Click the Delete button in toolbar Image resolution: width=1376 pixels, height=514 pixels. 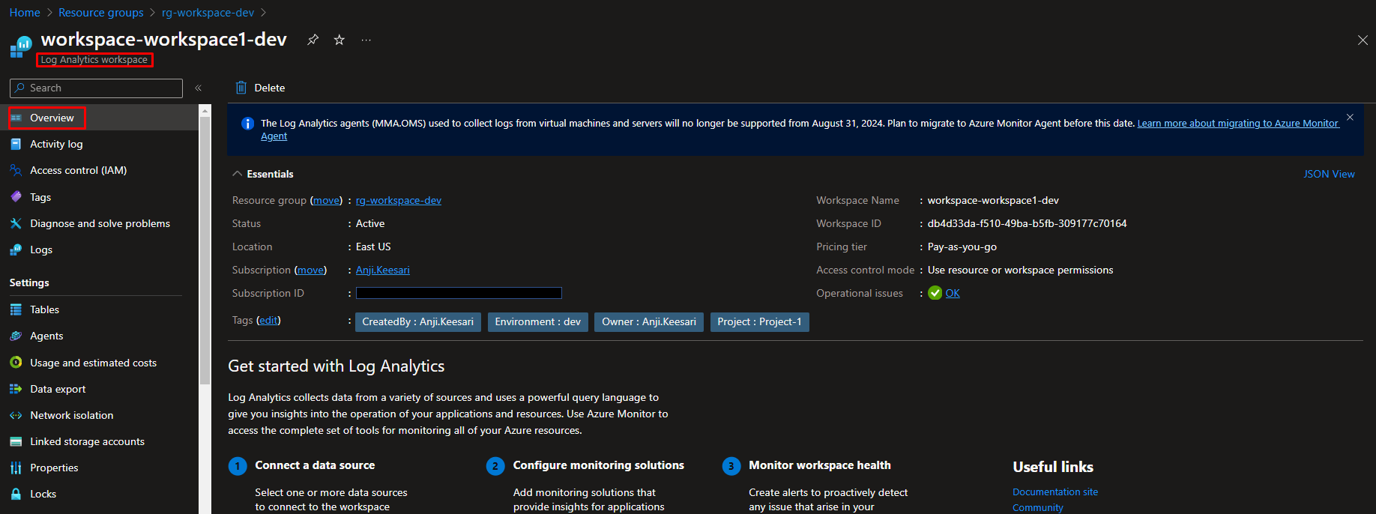[260, 88]
